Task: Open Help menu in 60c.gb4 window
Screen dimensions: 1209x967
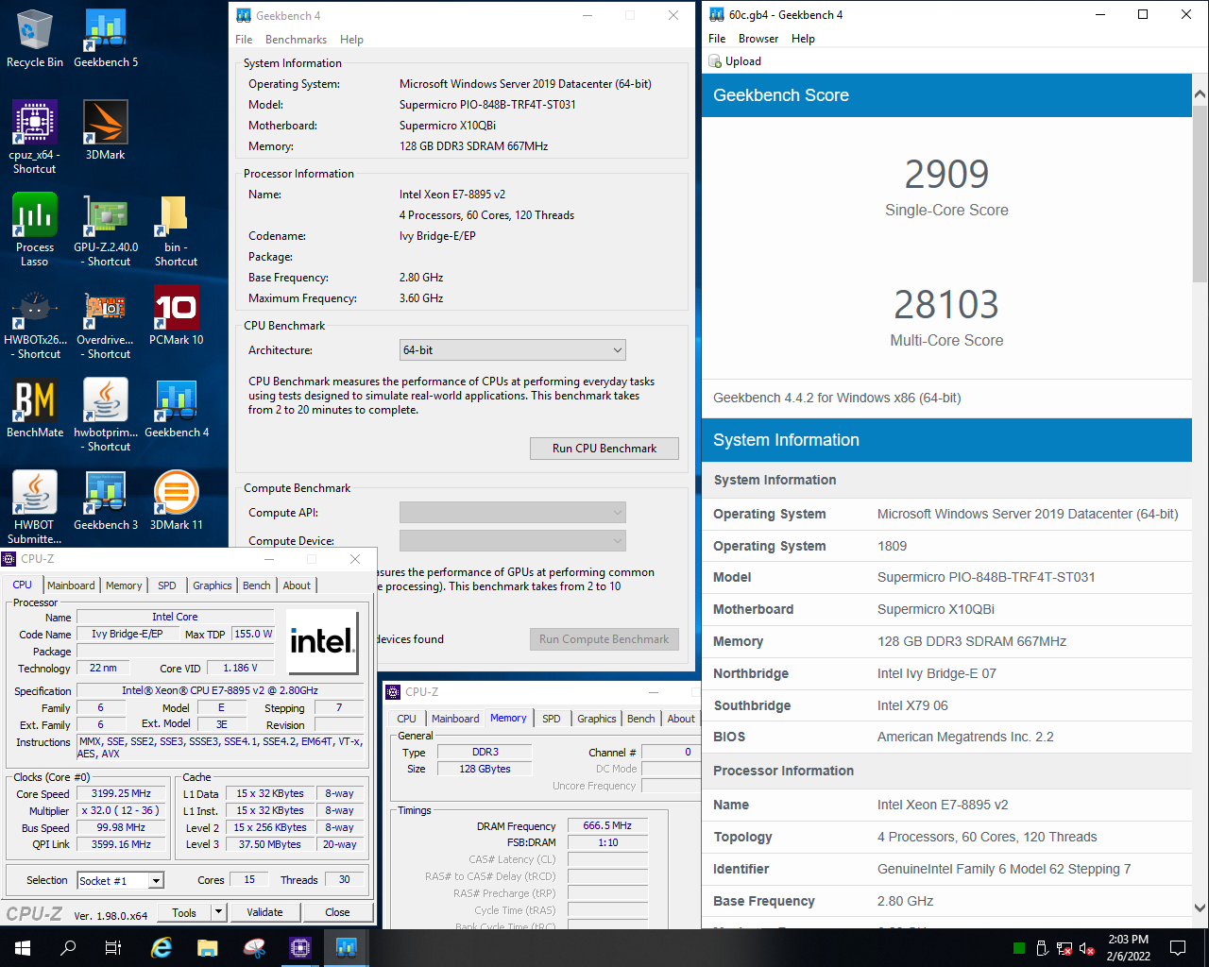Action: 803,39
